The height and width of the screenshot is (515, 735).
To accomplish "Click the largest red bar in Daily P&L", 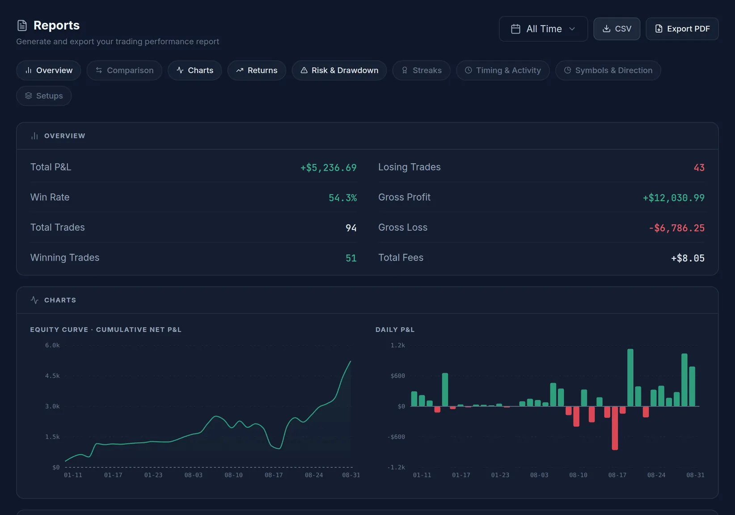I will click(x=615, y=428).
